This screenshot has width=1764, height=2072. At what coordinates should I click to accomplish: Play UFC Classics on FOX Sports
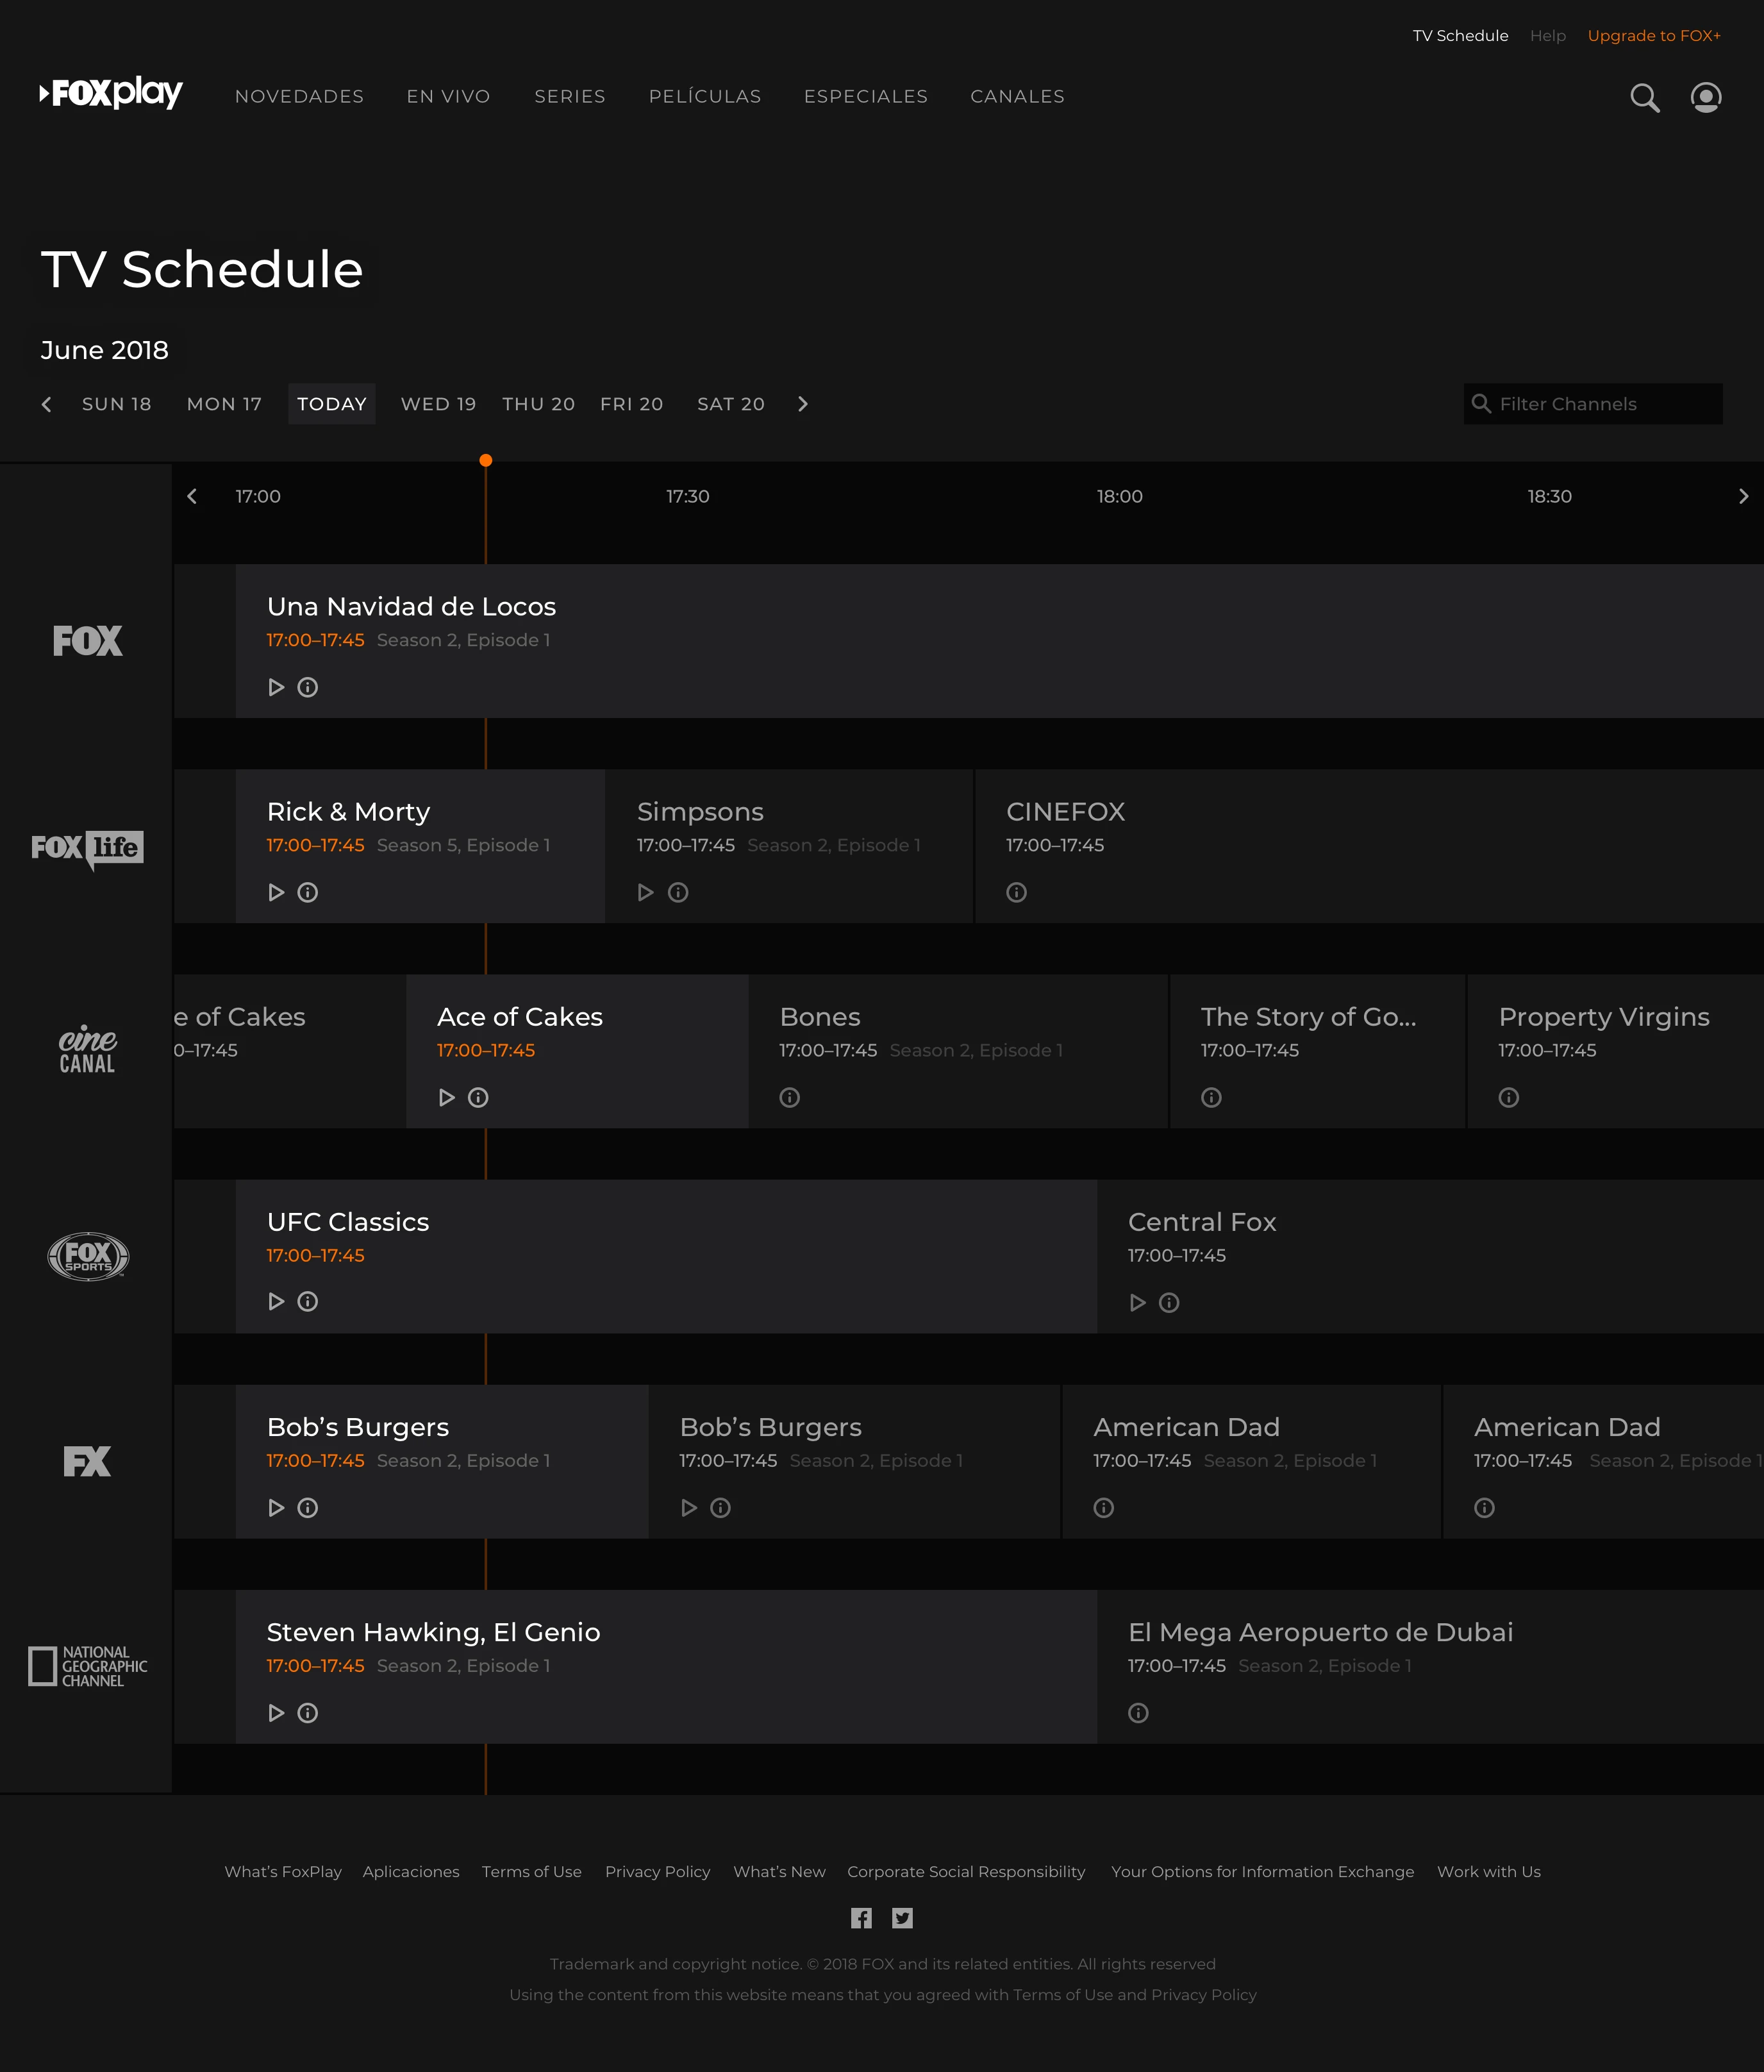click(276, 1301)
